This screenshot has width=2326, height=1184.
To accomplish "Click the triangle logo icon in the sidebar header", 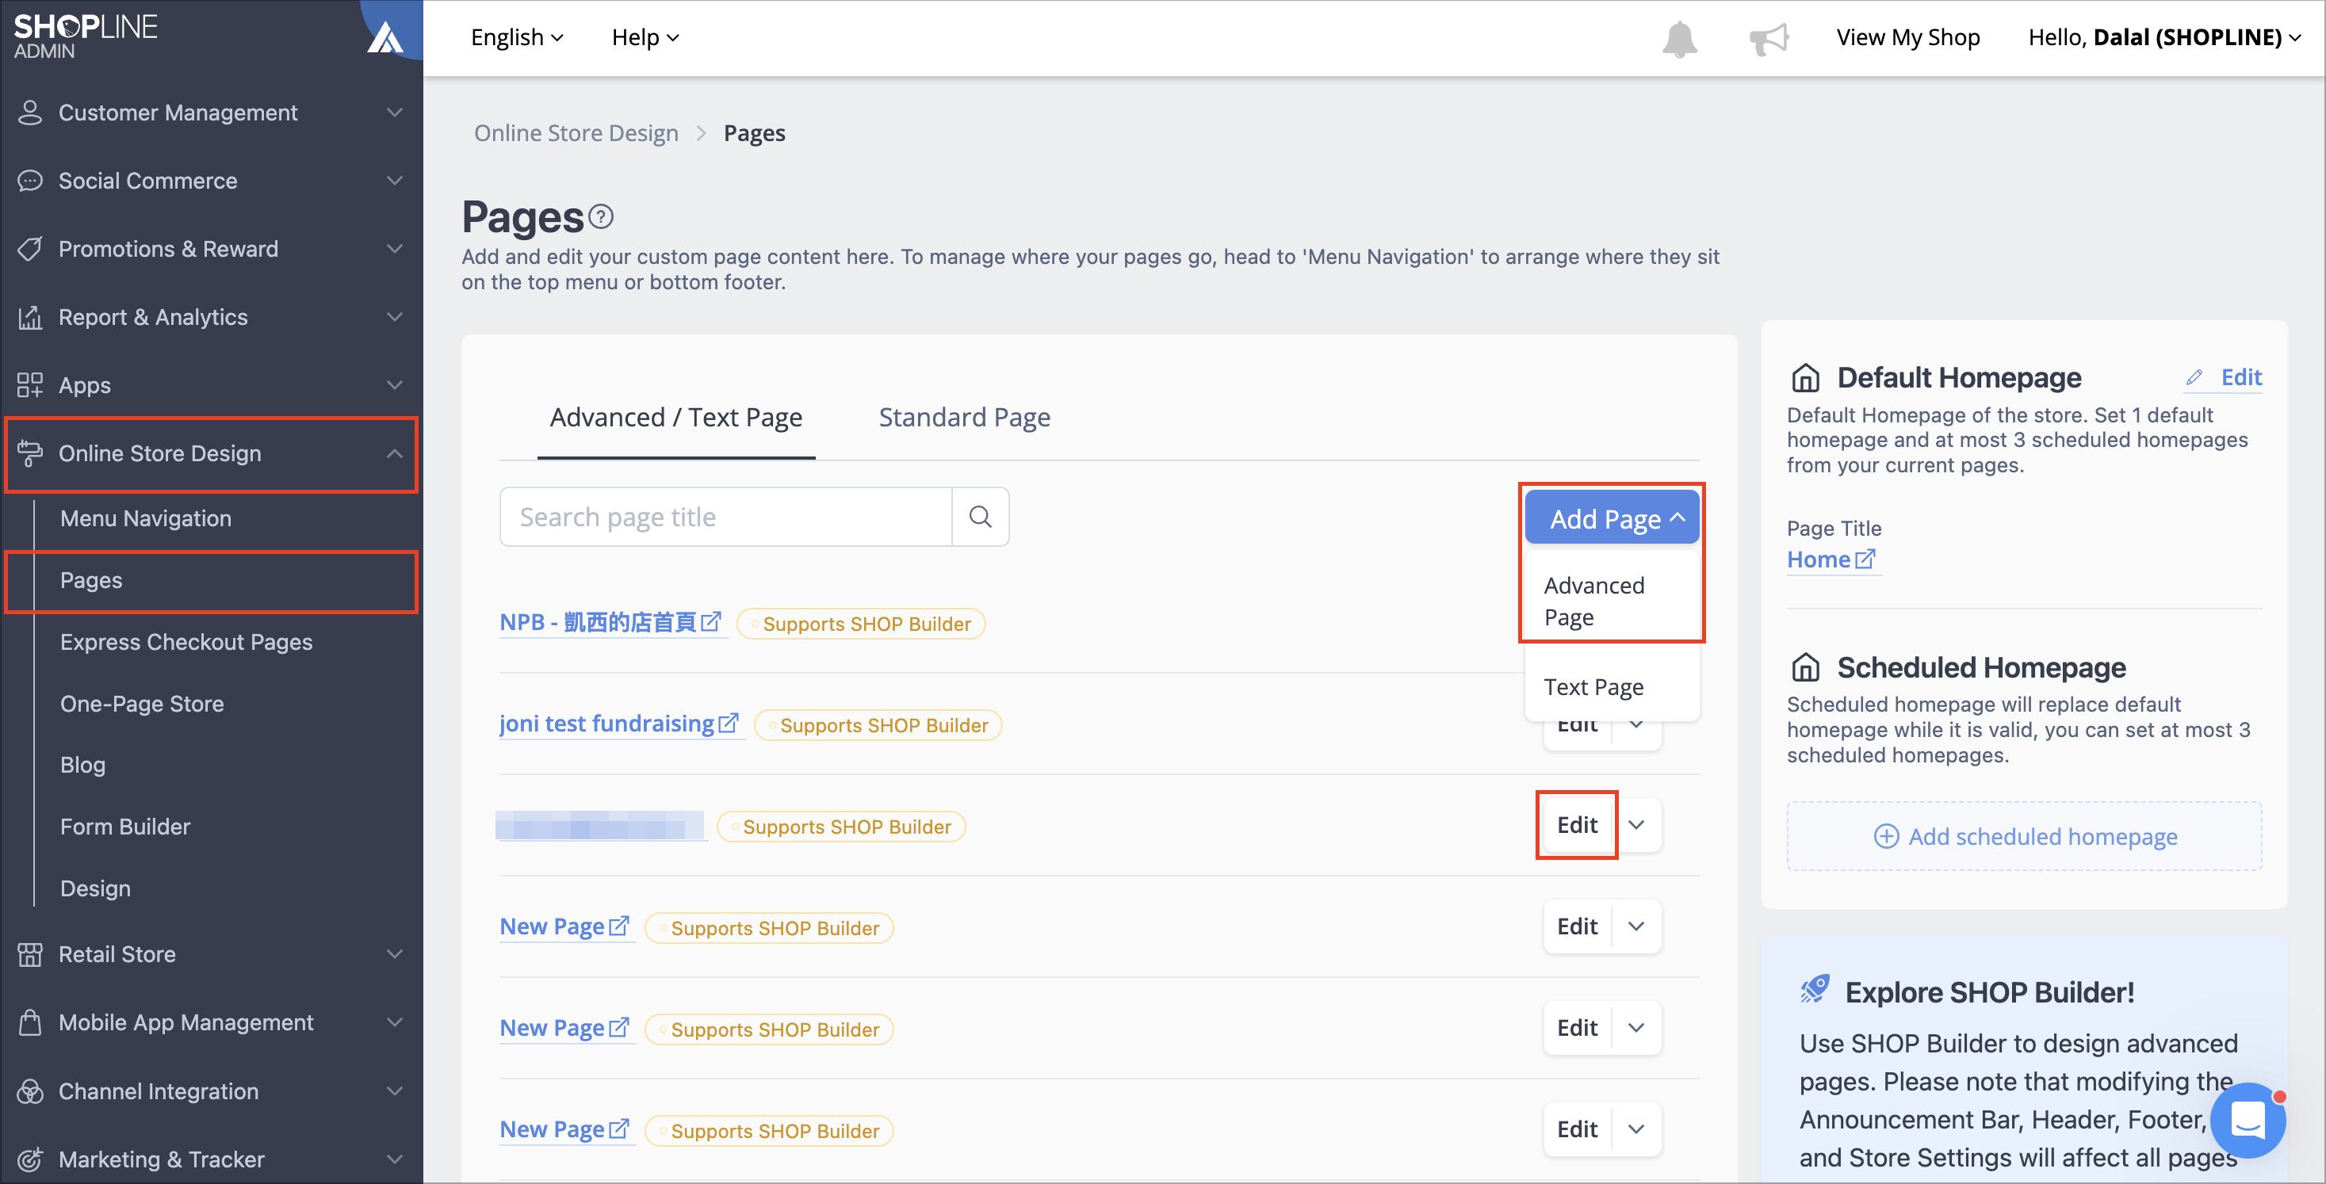I will [385, 38].
